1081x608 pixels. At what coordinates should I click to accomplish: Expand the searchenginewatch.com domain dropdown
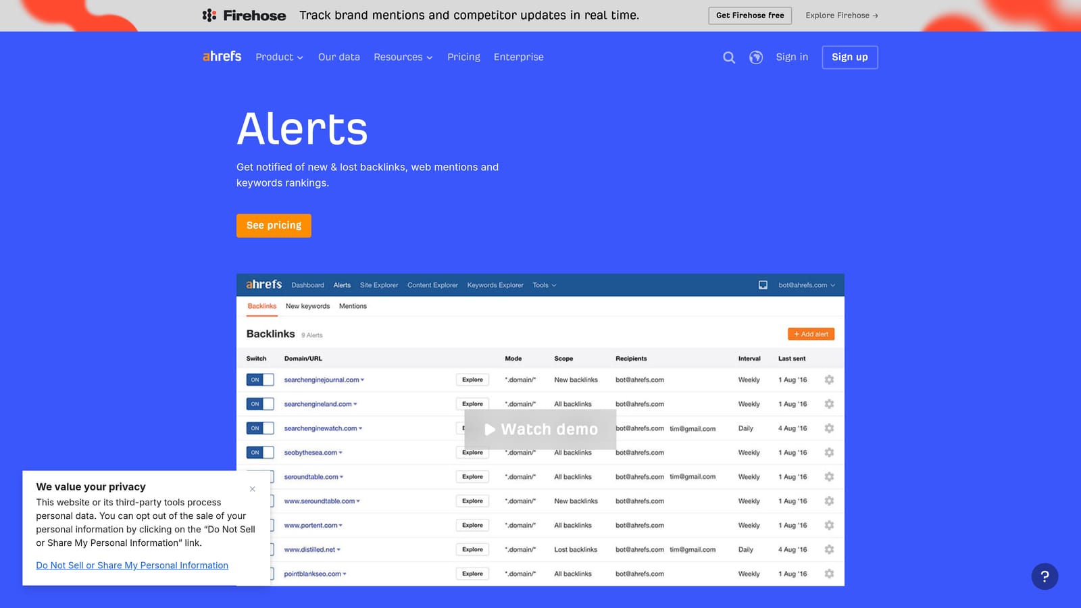[x=361, y=429]
